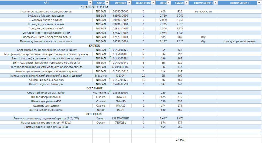
Task: Open the Бренд column filter arrow
Action: coord(107,3)
